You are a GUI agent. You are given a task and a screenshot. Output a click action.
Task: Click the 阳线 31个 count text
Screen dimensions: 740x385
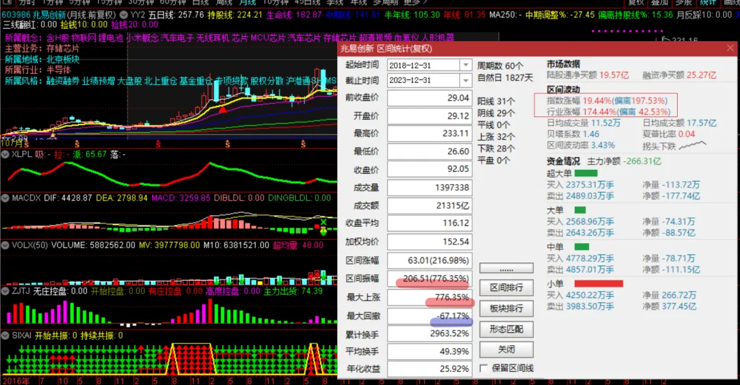[x=496, y=101]
